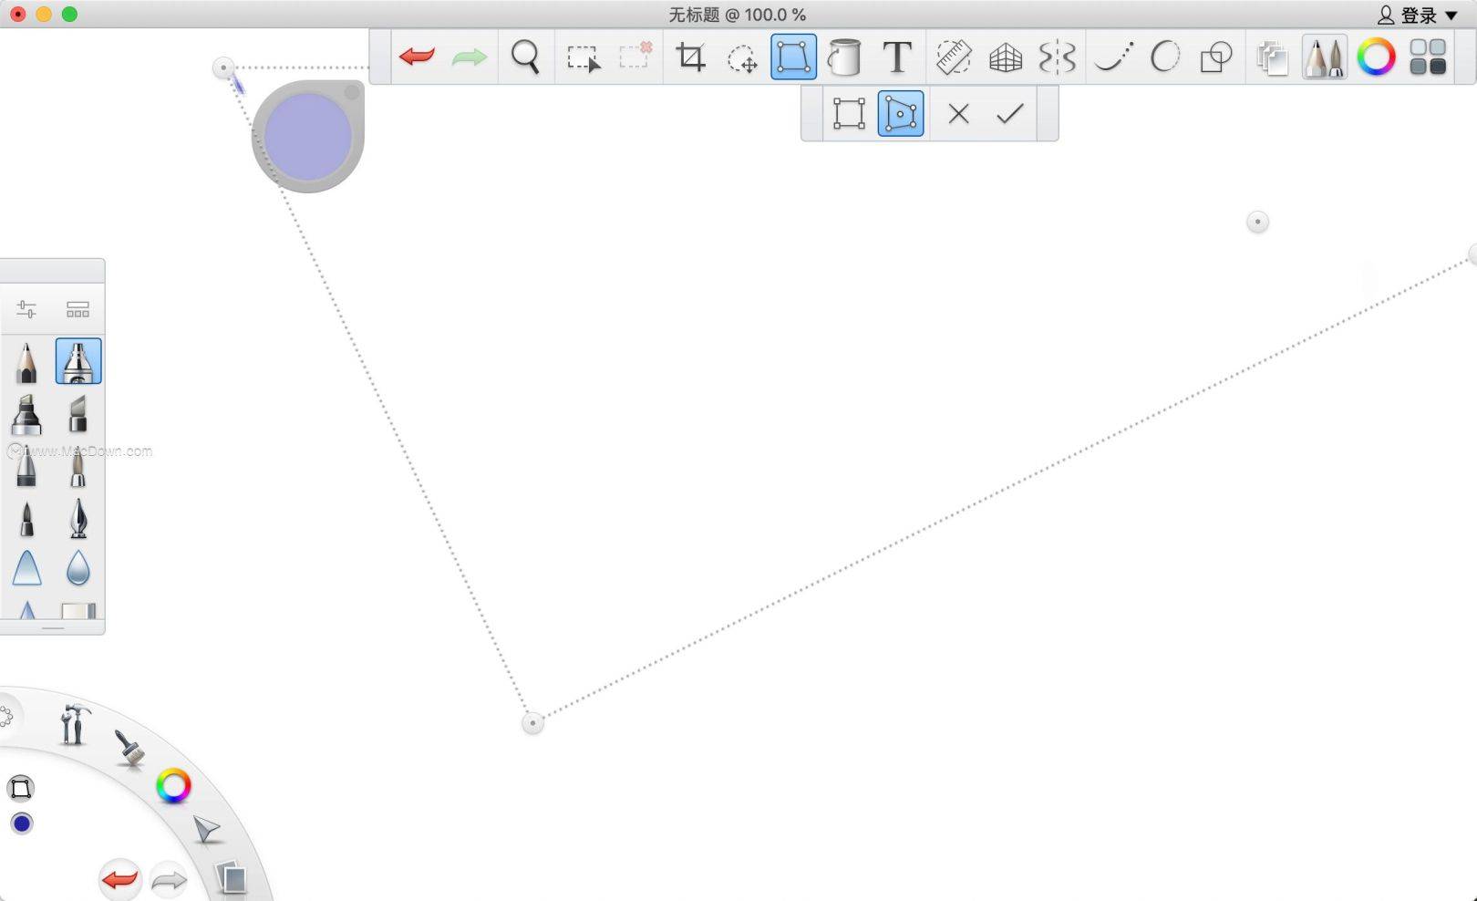The height and width of the screenshot is (901, 1477).
Task: Select the Airbrush in the brush palette
Action: [78, 361]
